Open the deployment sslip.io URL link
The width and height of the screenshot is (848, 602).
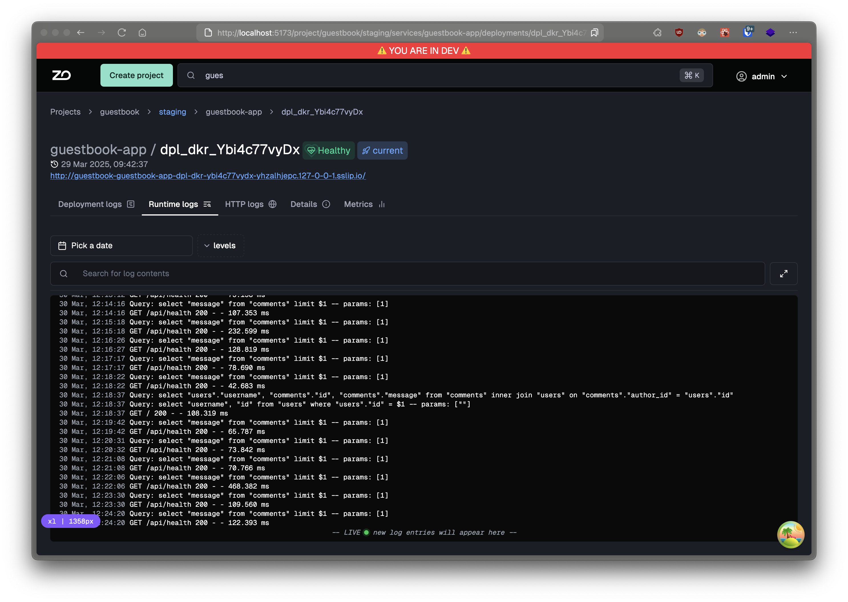point(208,176)
